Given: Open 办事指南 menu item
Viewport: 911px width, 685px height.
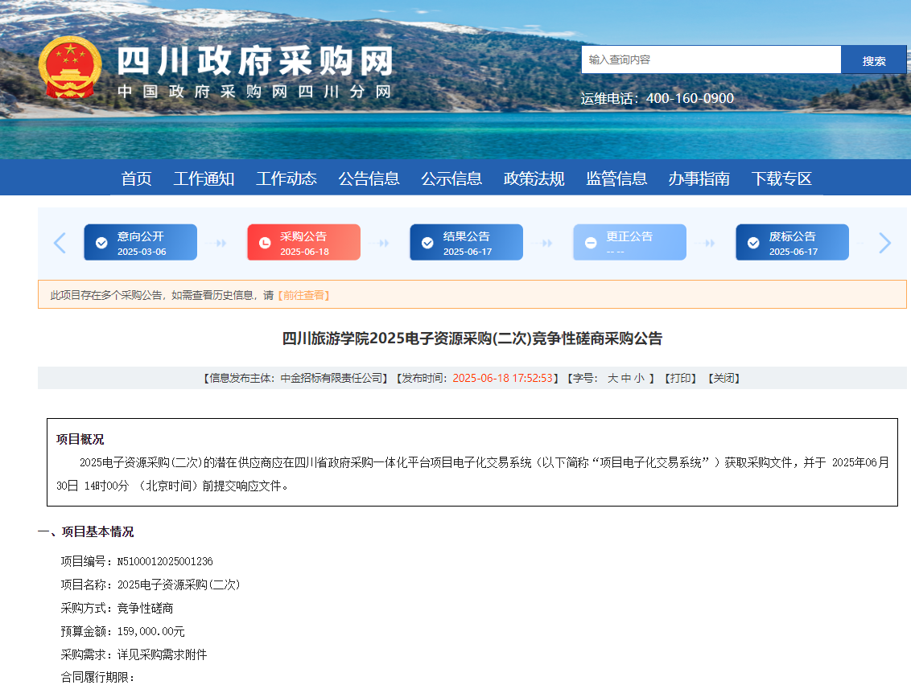Looking at the screenshot, I should 699,178.
